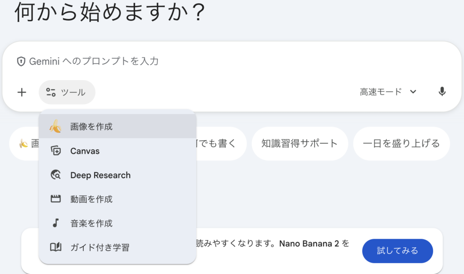Click the microphone voice input icon
Screen dimensions: 464x274
442,92
